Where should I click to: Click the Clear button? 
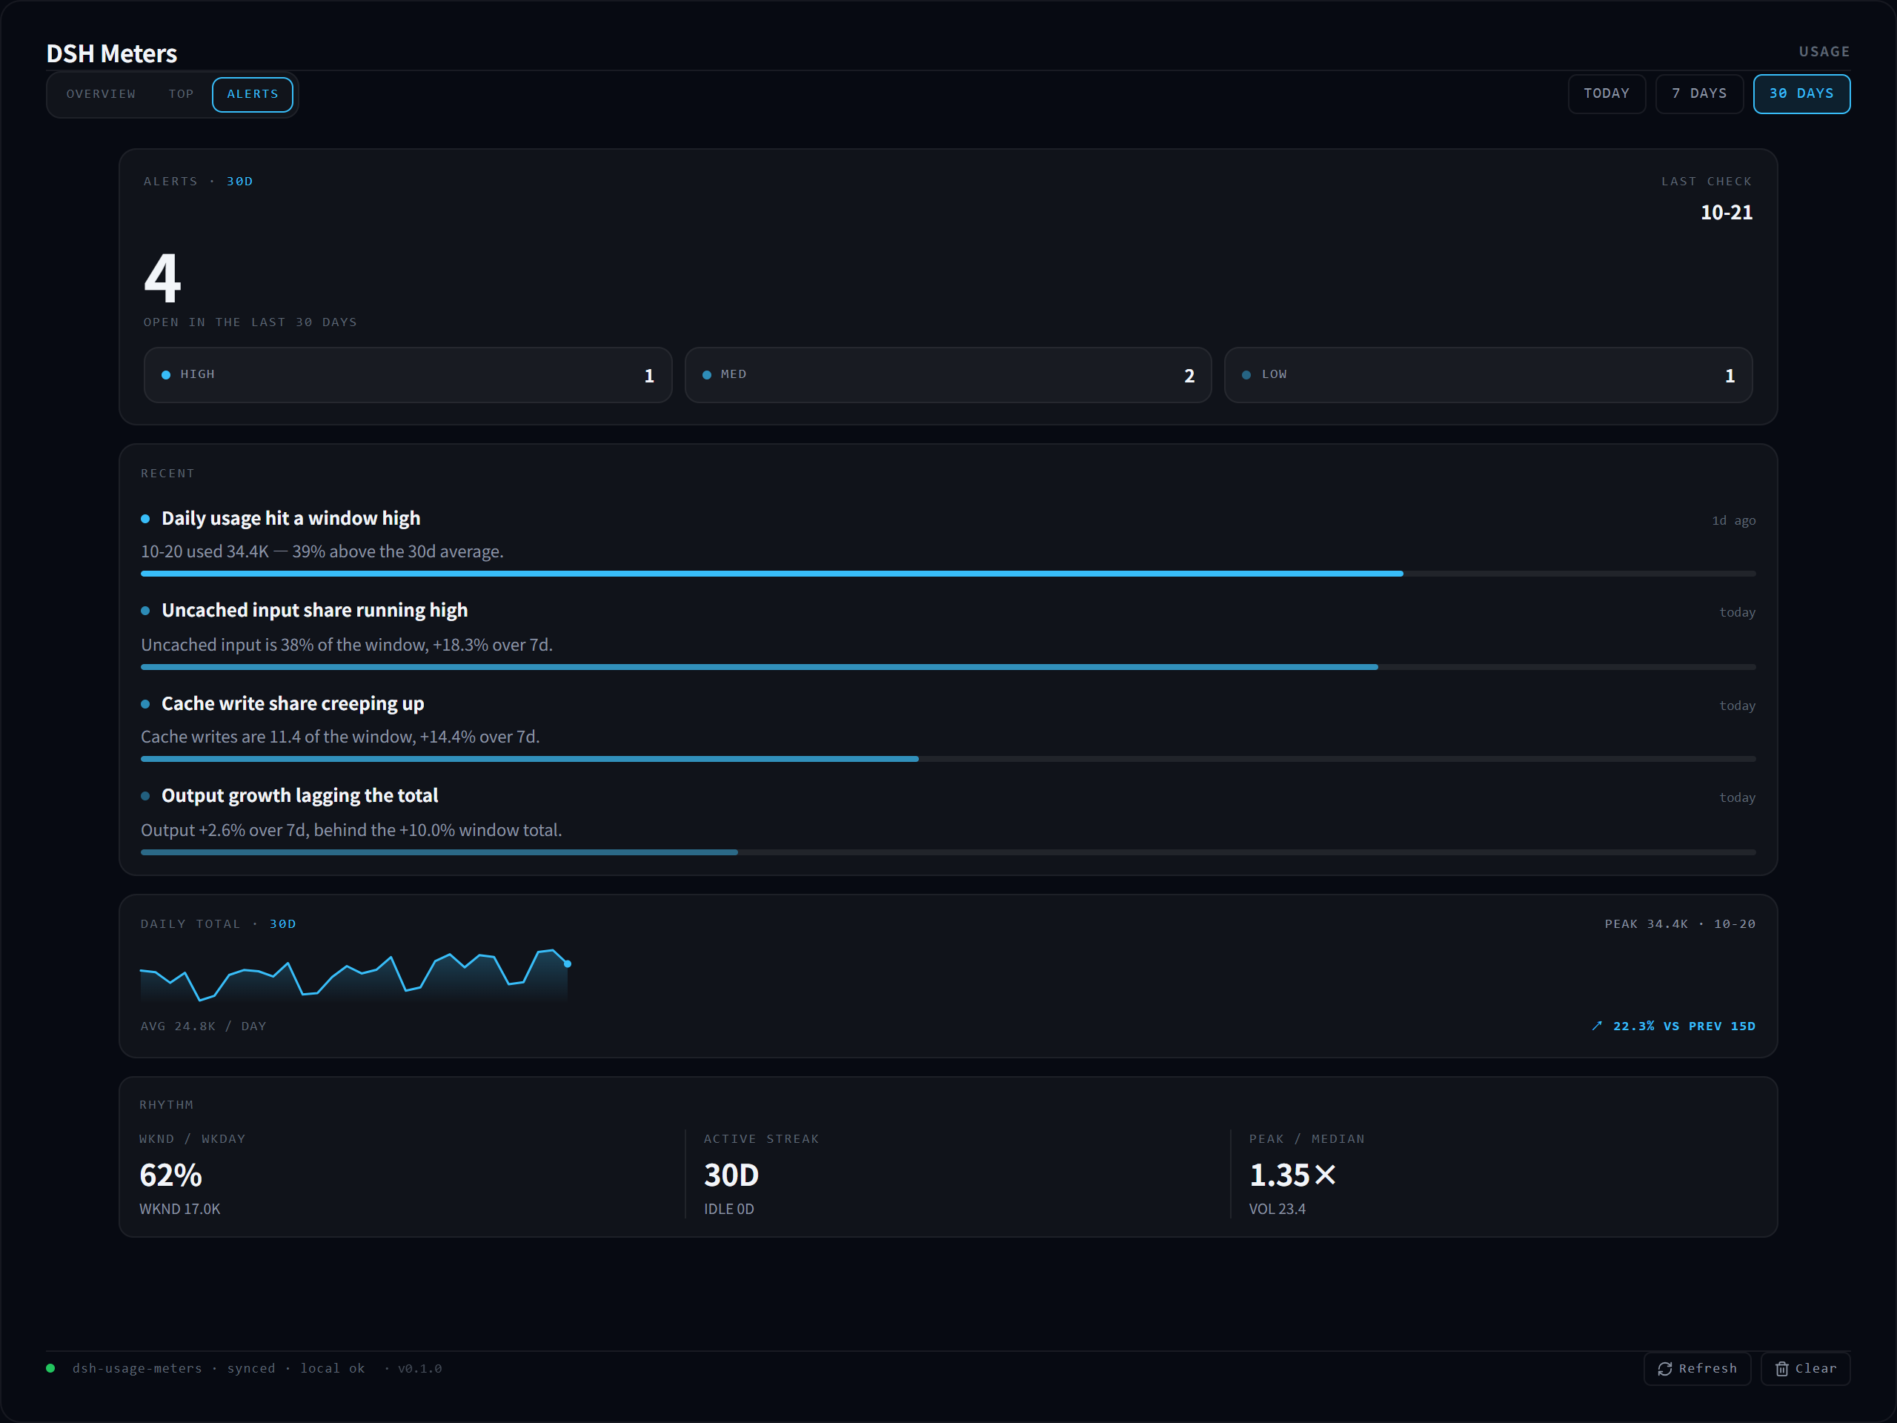[x=1805, y=1369]
